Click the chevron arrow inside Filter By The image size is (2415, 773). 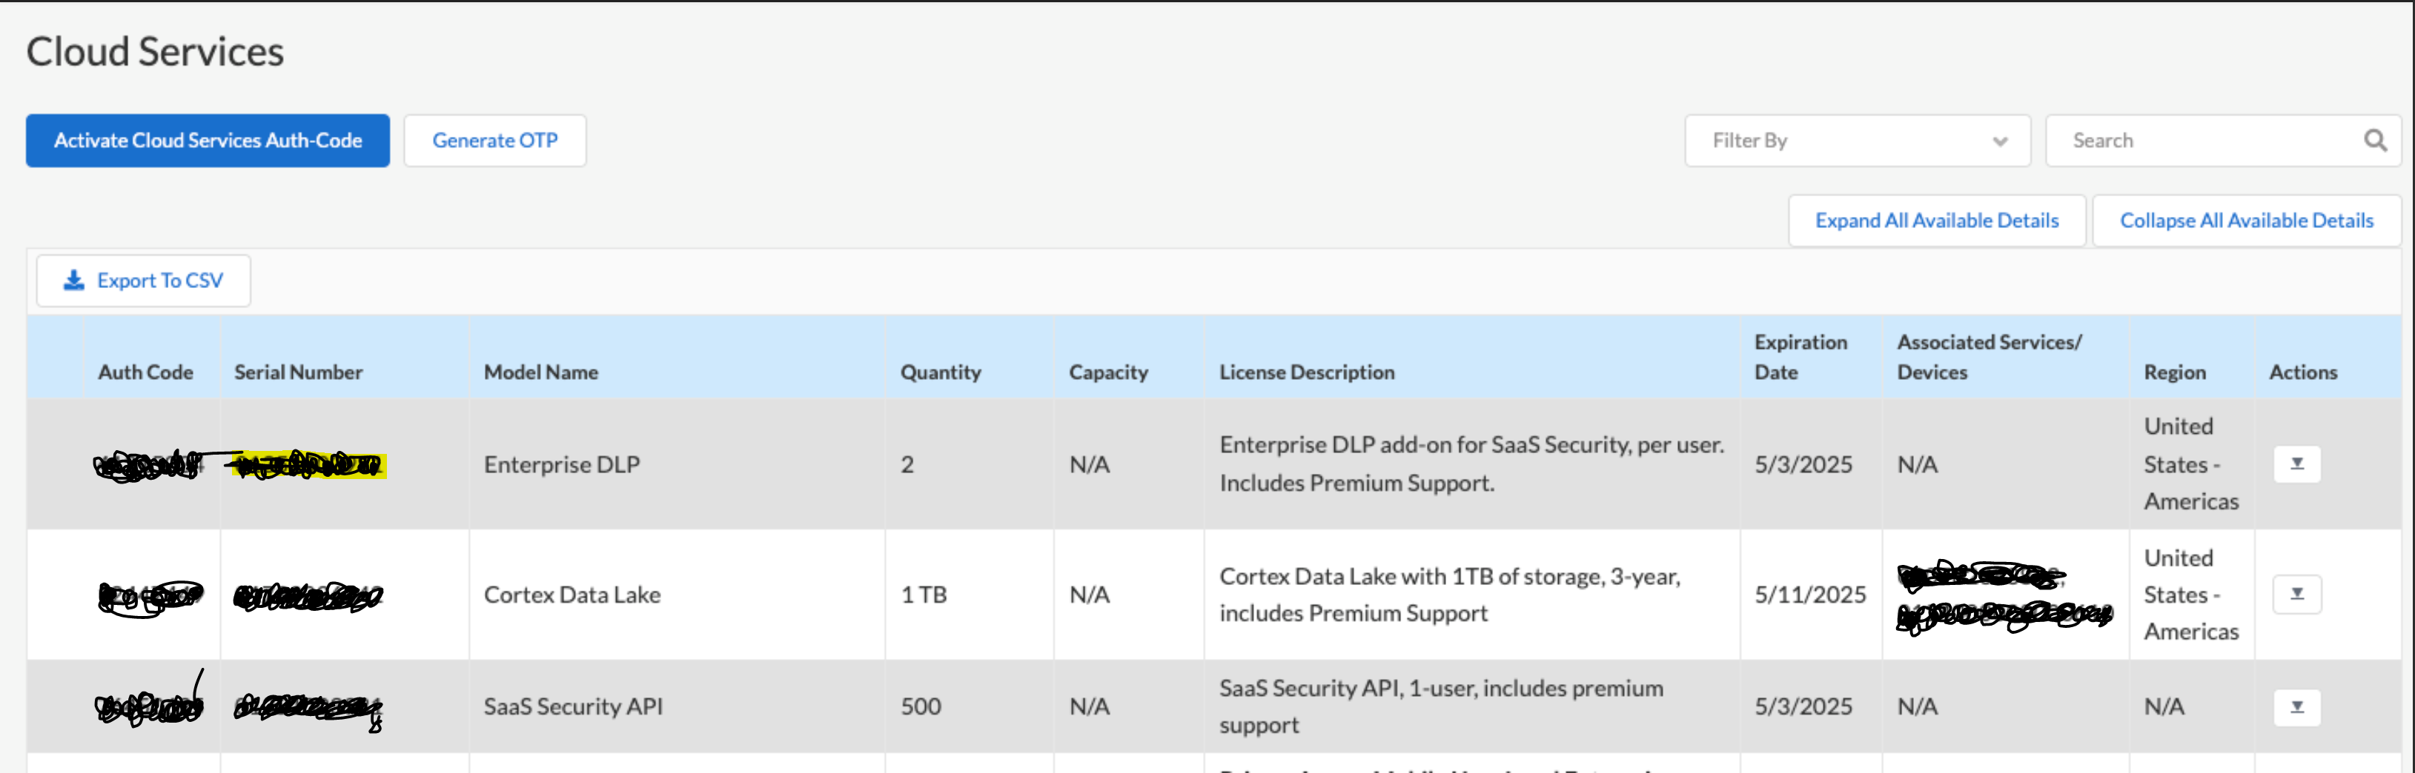[2001, 141]
